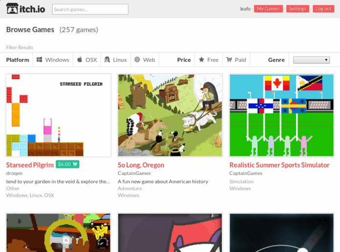Click the Genre filter label

click(x=276, y=60)
